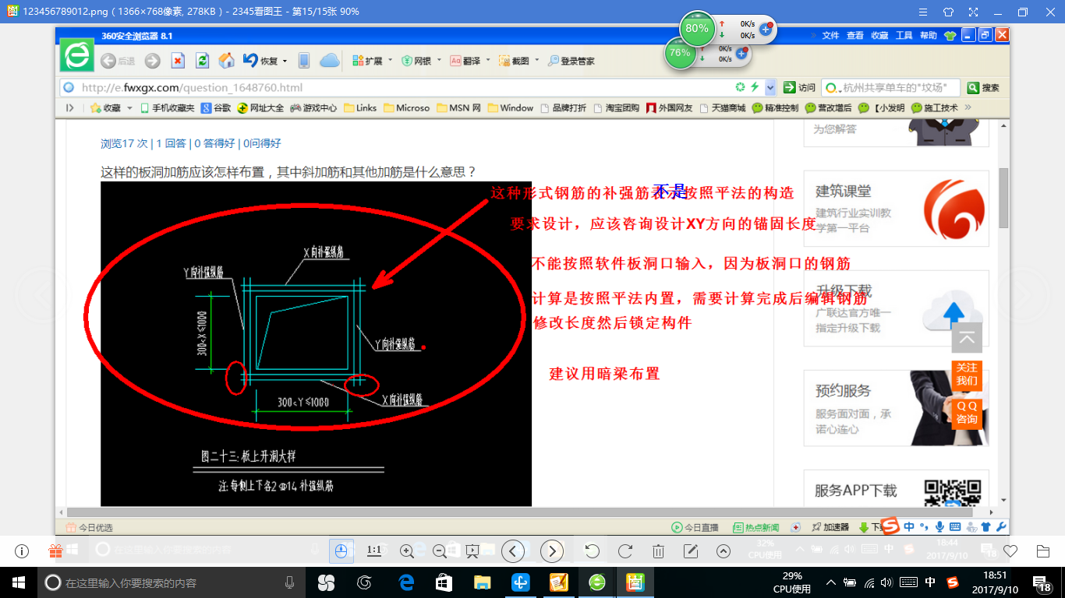Open image info panel in viewer toolbar
This screenshot has width=1065, height=598.
22,551
